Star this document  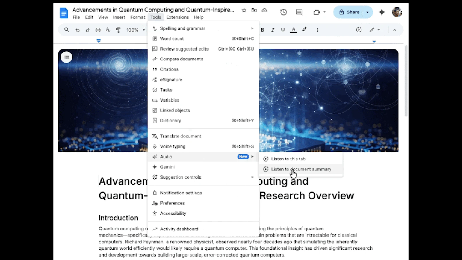pos(244,10)
